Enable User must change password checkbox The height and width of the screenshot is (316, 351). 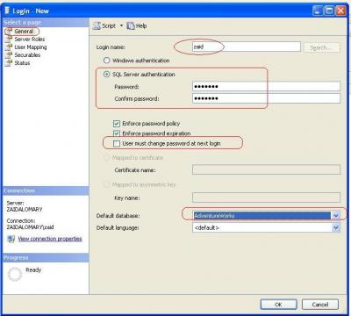coord(117,144)
